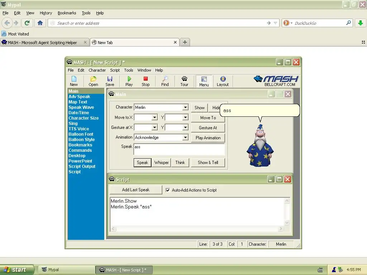This screenshot has width=367, height=275.
Task: Go to the browser home page
Action: (x=40, y=23)
